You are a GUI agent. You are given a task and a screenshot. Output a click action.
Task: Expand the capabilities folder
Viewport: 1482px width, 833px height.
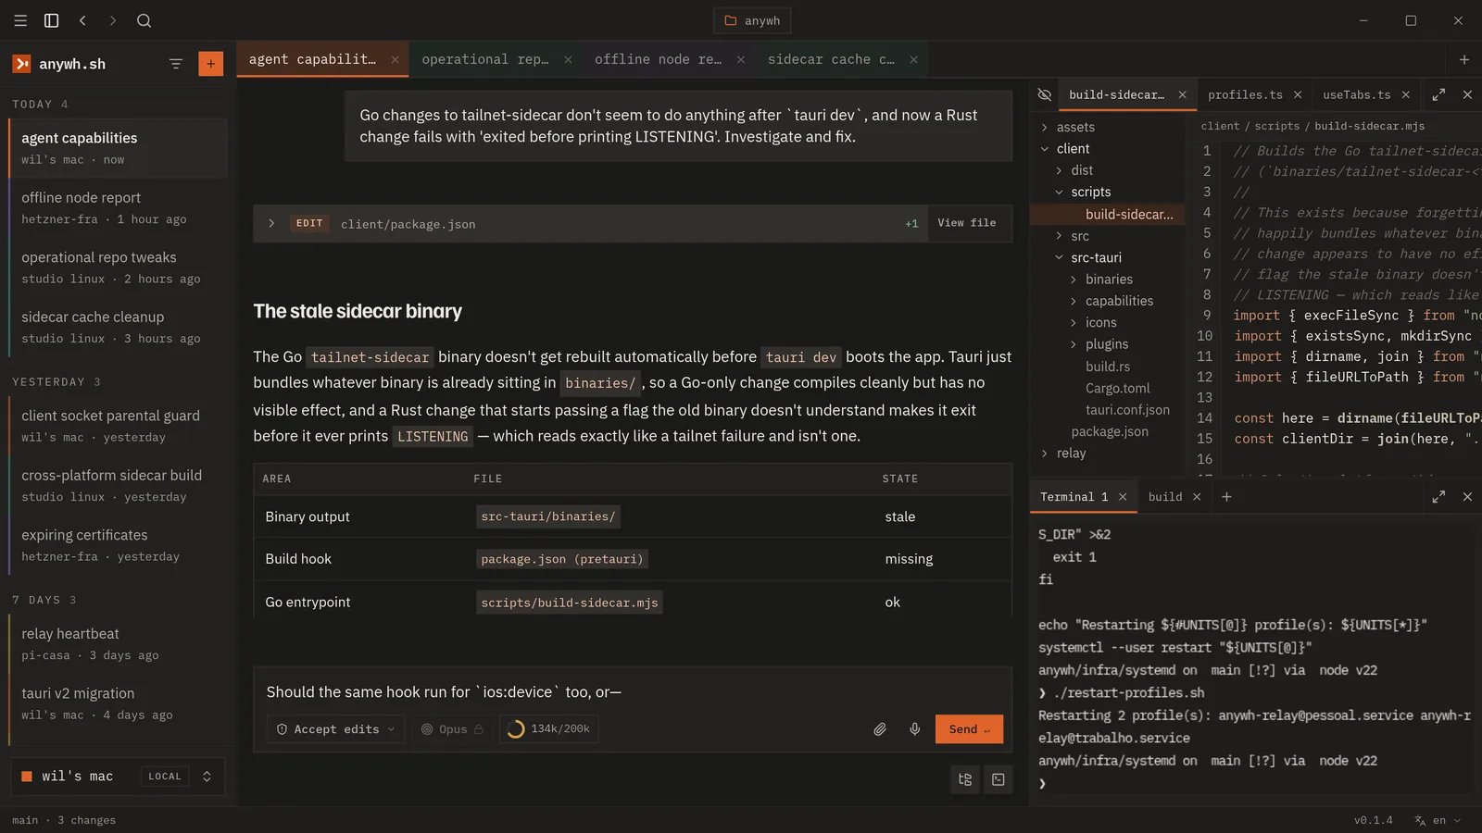pyautogui.click(x=1119, y=301)
